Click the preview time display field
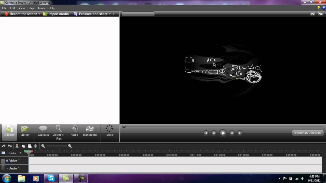The height and width of the screenshot is (183, 326). click(308, 133)
